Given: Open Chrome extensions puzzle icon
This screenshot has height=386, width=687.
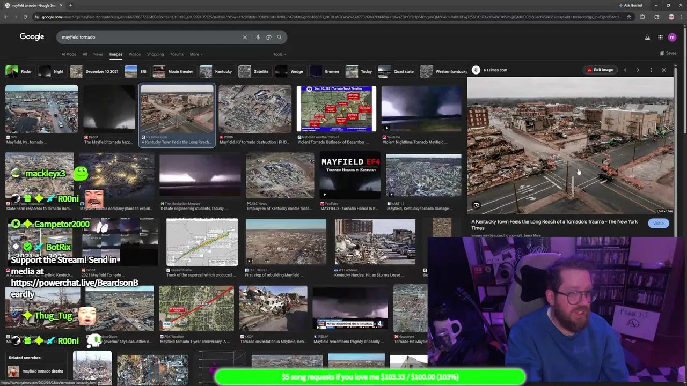Looking at the screenshot, I should pos(642,17).
